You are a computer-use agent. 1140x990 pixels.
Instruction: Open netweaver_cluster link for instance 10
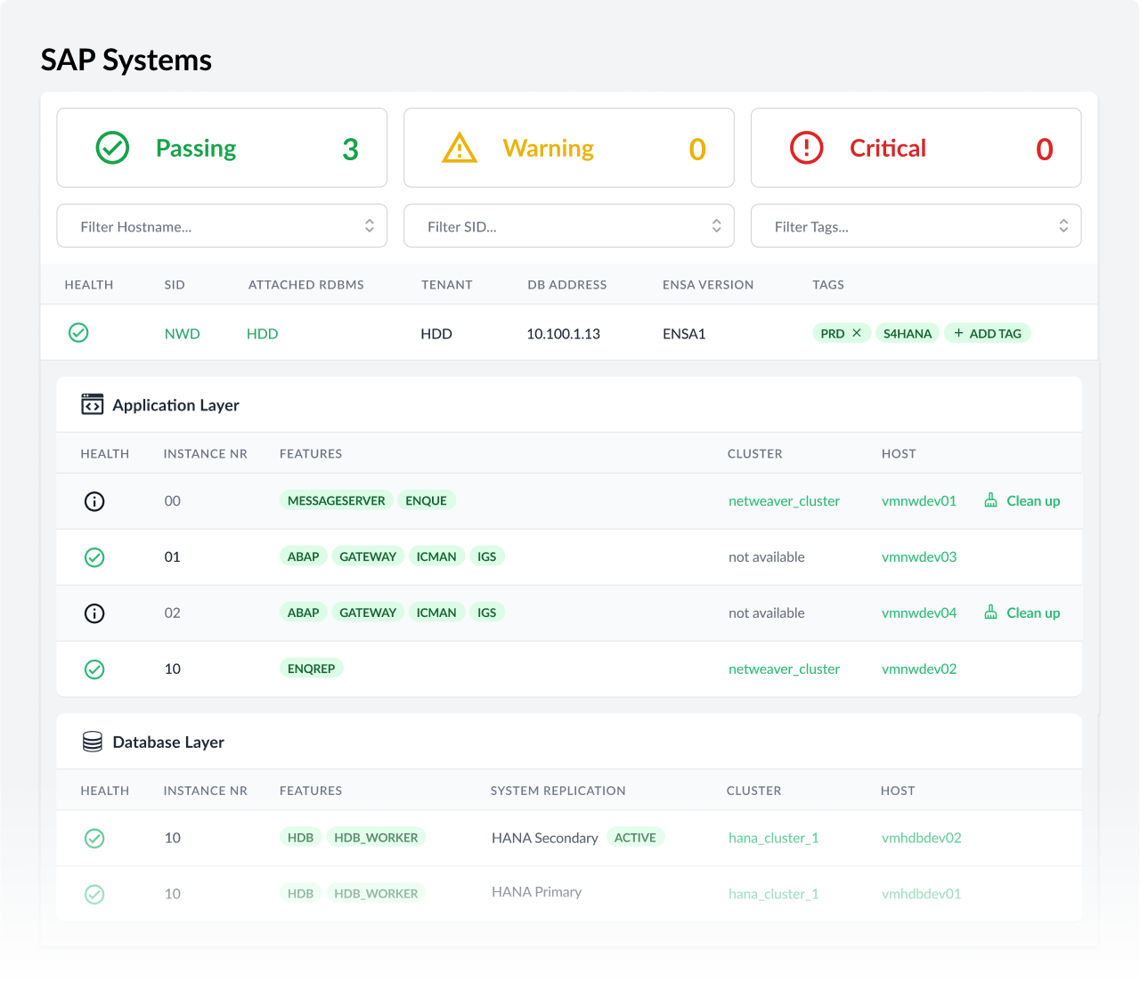pyautogui.click(x=784, y=669)
